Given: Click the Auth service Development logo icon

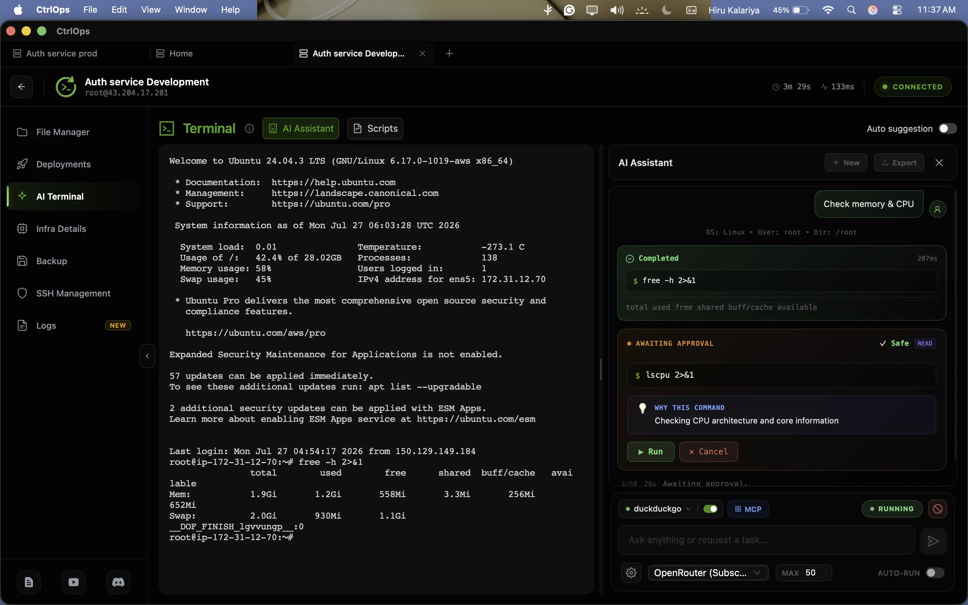Looking at the screenshot, I should [66, 87].
